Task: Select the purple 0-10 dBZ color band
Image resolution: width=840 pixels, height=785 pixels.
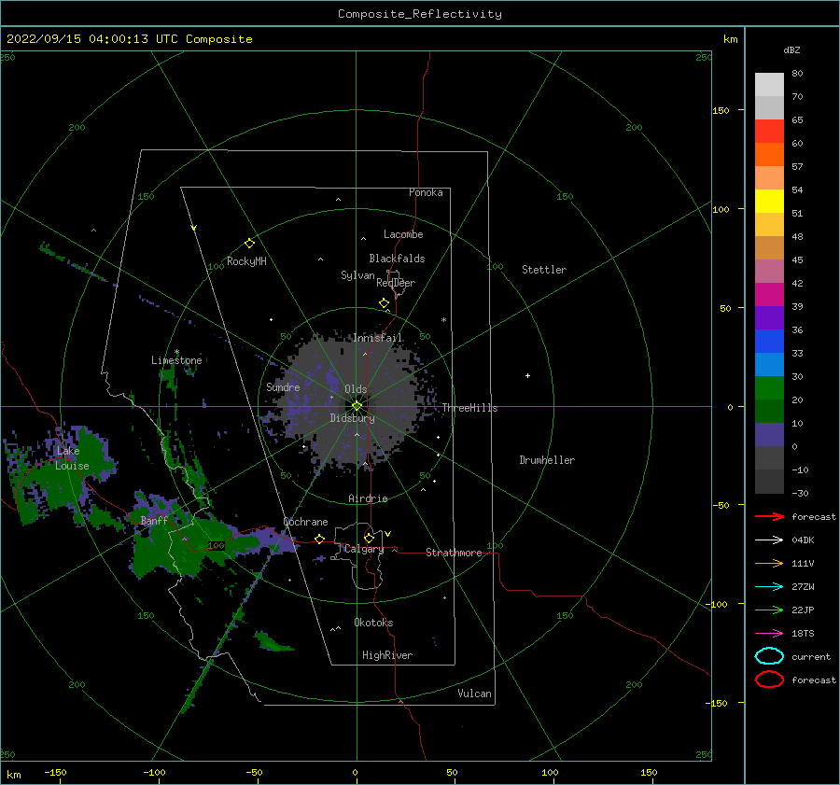Action: 769,435
